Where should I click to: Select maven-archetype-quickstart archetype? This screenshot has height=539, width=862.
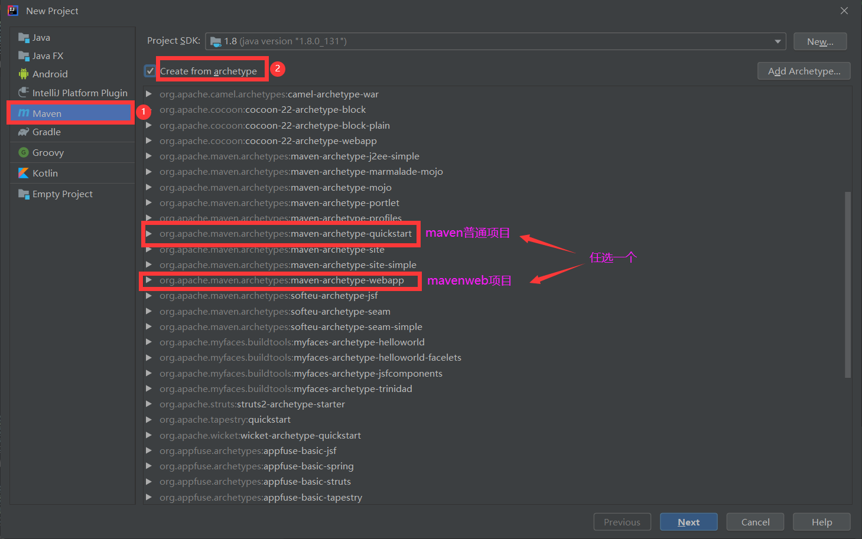coord(285,234)
